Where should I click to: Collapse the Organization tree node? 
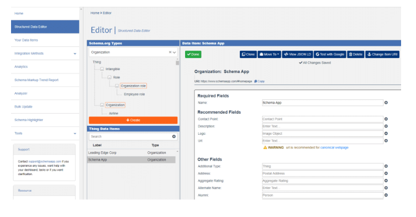point(102,105)
